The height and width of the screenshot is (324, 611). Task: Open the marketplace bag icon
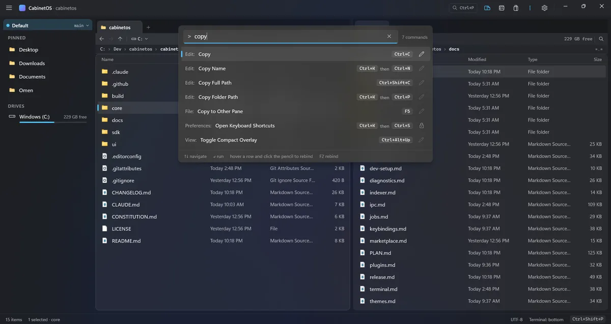(x=516, y=8)
